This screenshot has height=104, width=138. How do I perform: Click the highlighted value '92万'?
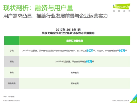point(122,51)
